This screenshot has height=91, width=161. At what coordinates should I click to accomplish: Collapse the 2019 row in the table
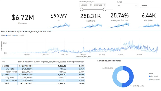coord(3,75)
